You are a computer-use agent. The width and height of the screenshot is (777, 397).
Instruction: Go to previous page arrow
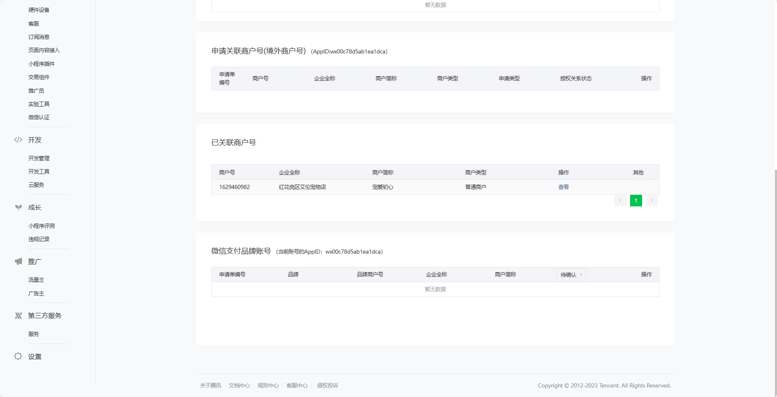tap(620, 201)
